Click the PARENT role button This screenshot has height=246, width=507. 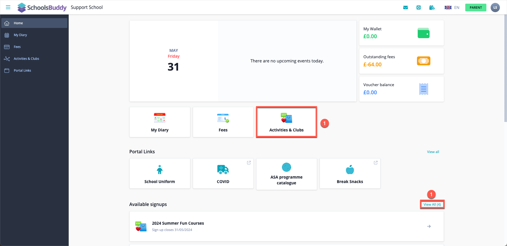coord(476,7)
